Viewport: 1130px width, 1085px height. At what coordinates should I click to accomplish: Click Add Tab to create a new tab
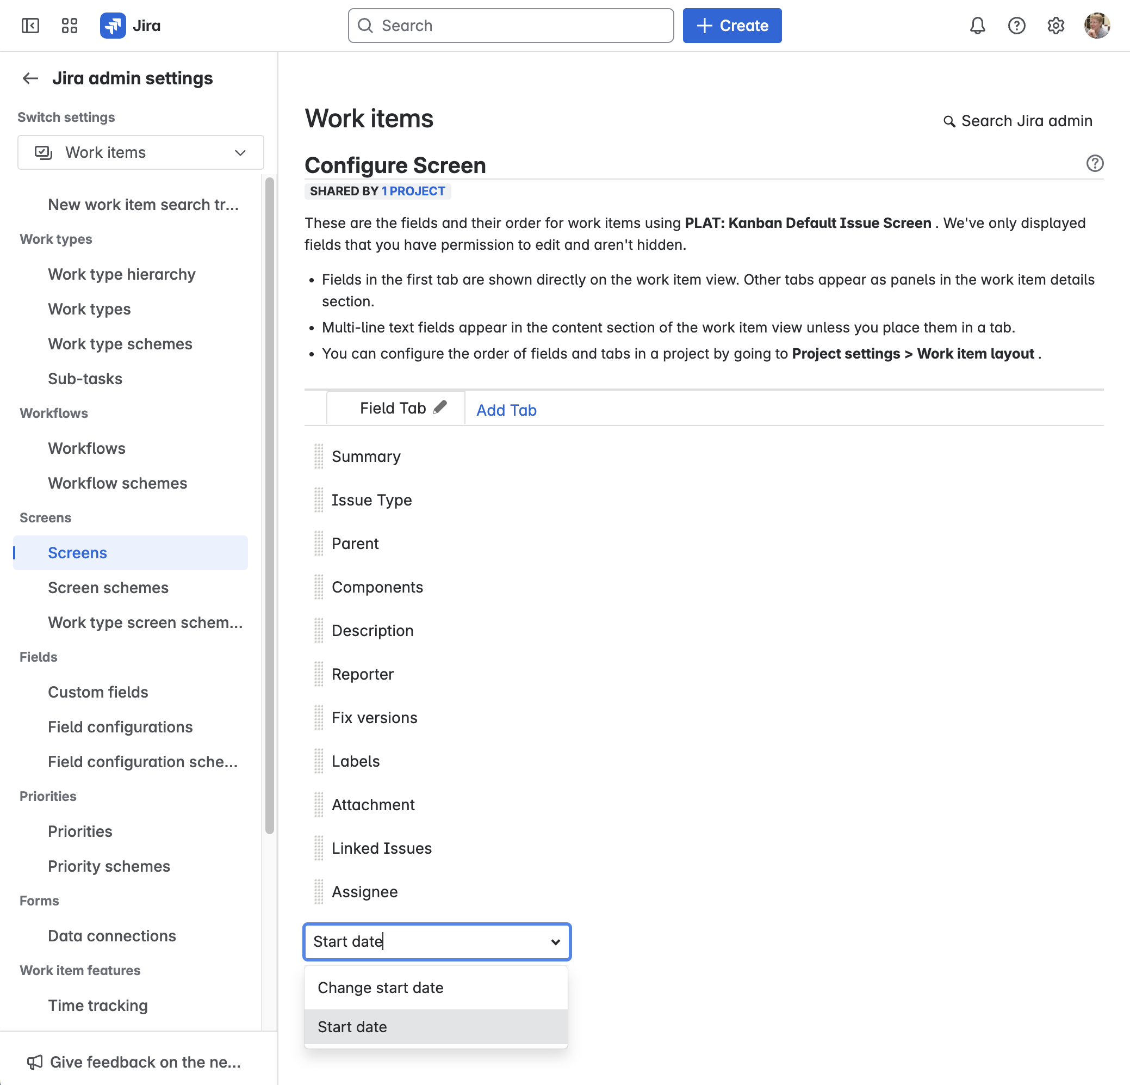[x=506, y=410]
